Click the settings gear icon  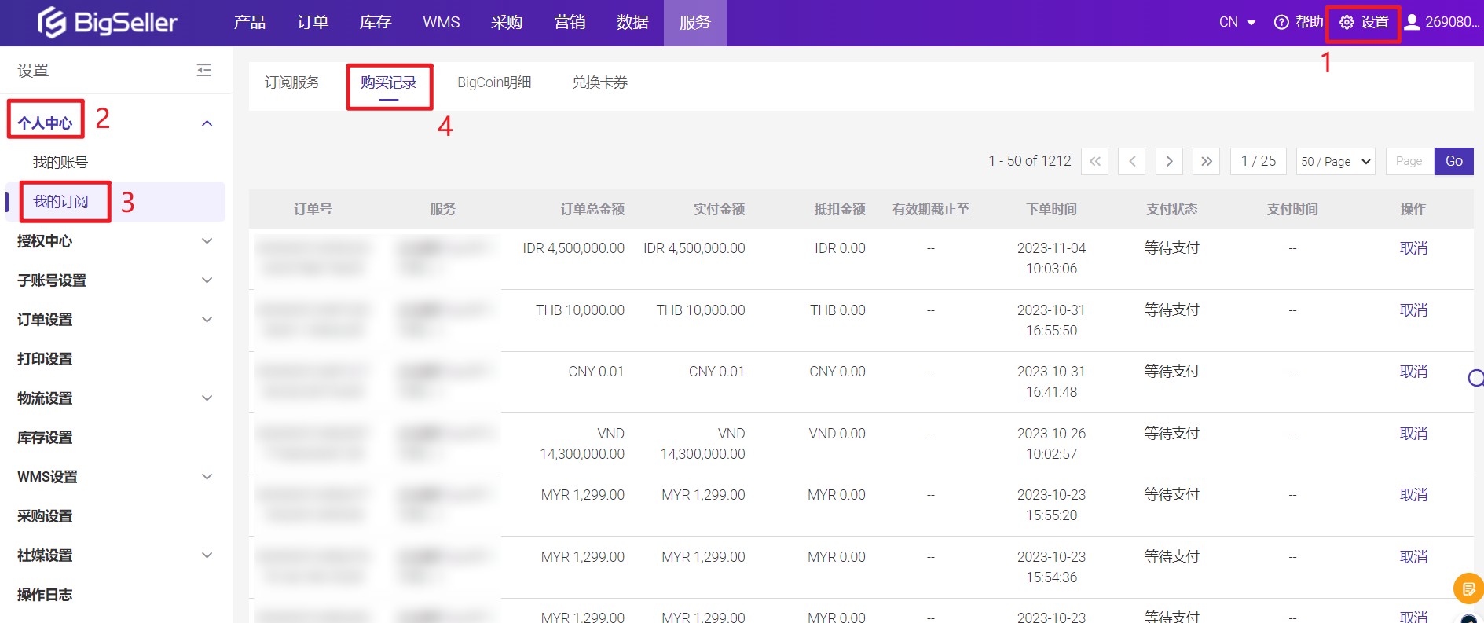1347,22
